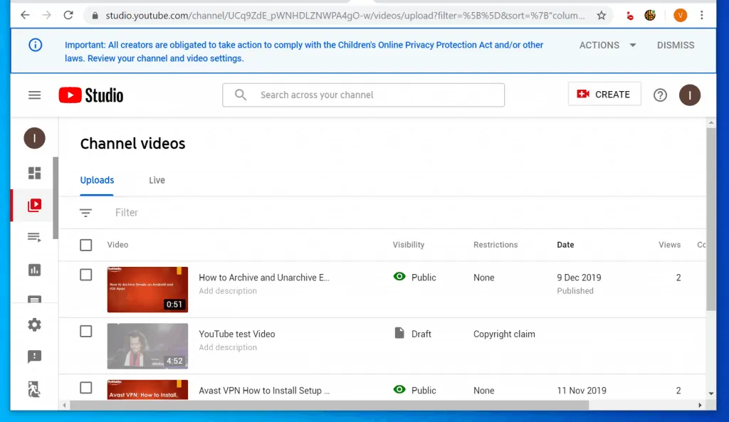Click the CREATE button
The height and width of the screenshot is (422, 729).
point(604,94)
